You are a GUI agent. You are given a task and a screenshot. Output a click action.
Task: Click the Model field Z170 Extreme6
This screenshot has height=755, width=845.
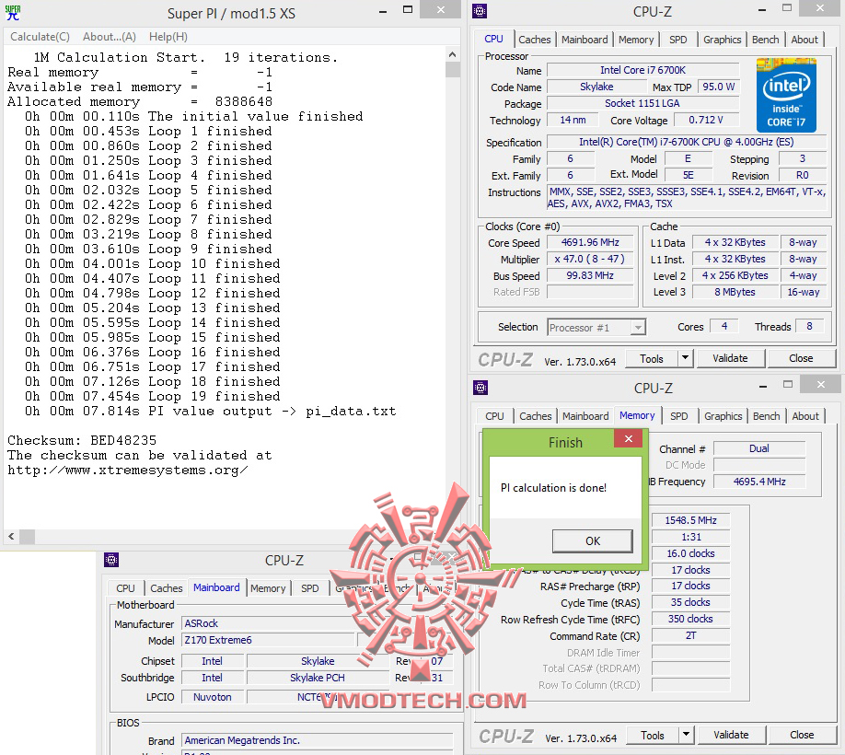coord(270,640)
